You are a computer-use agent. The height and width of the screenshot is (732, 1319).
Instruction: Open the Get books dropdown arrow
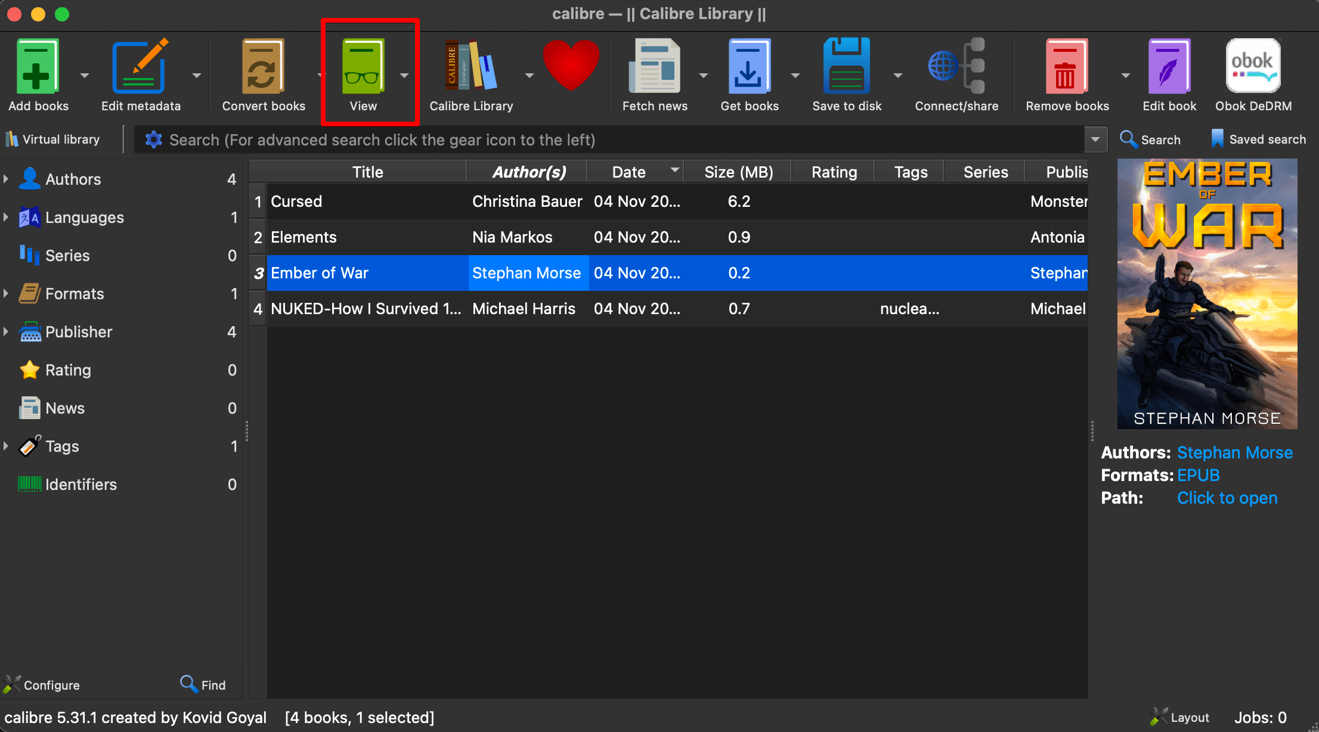click(795, 76)
